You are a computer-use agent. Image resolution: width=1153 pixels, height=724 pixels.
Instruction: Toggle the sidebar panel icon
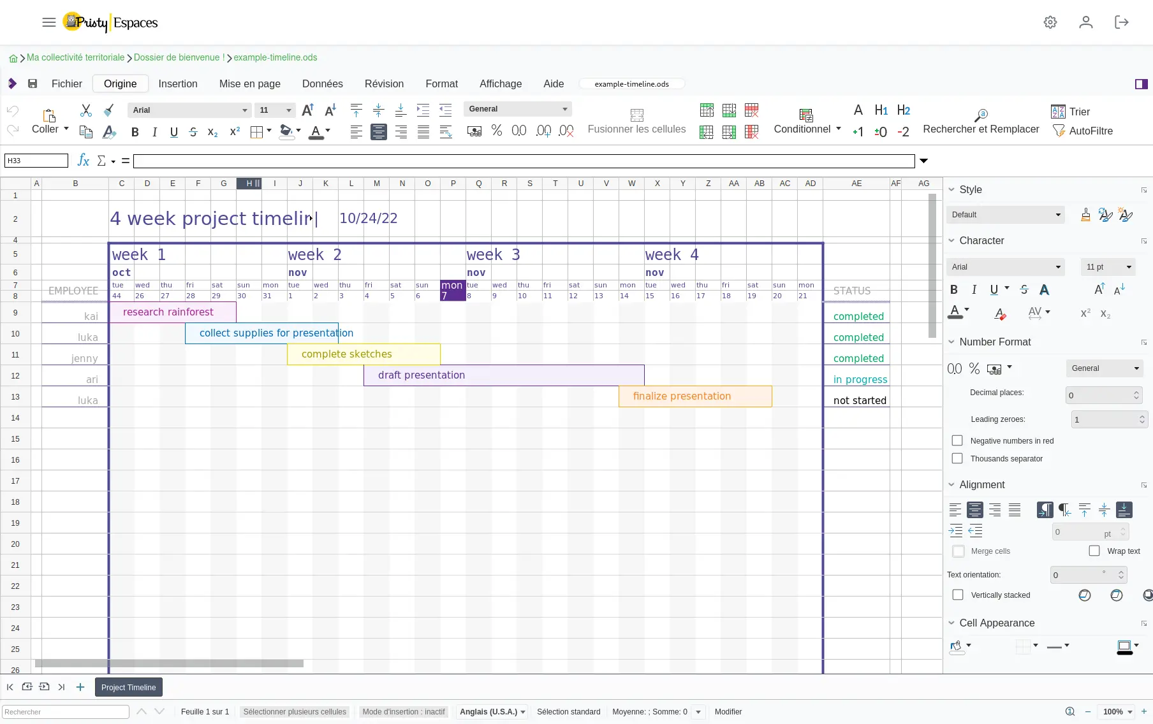pyautogui.click(x=1142, y=84)
